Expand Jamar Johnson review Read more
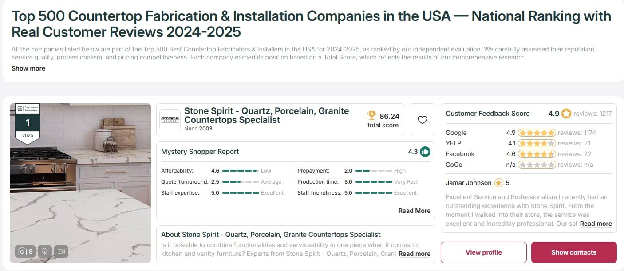This screenshot has width=624, height=271. point(596,224)
